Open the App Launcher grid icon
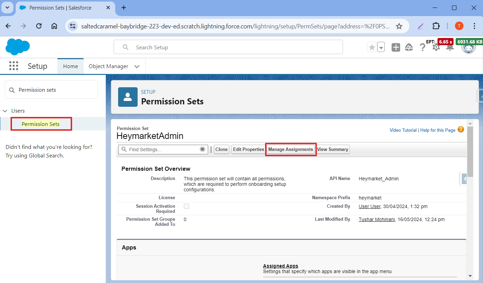483x283 pixels. [14, 66]
